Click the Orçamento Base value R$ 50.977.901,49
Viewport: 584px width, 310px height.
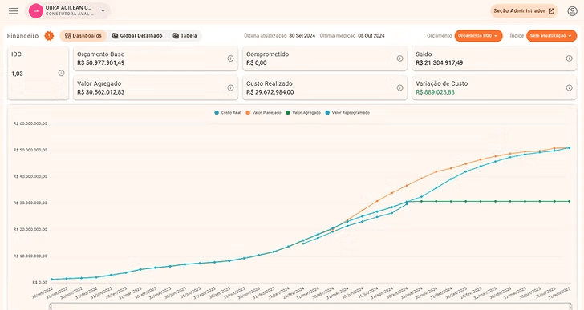100,62
